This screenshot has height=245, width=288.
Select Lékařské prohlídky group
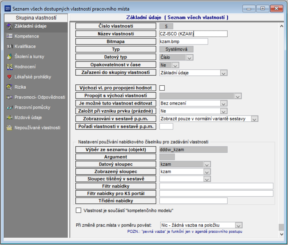33,77
